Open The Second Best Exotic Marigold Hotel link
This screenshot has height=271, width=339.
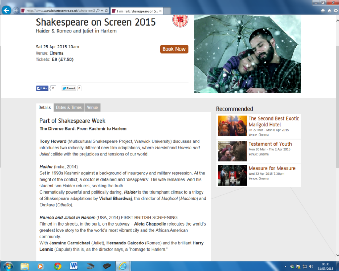pos(273,121)
